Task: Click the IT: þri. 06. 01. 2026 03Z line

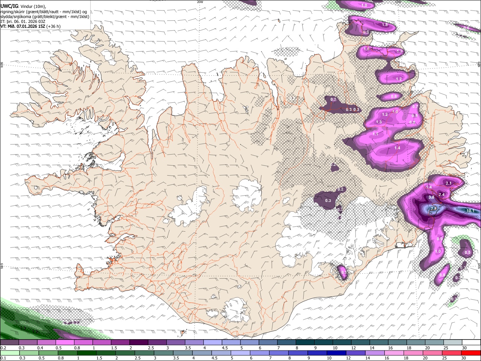Action: [23, 21]
